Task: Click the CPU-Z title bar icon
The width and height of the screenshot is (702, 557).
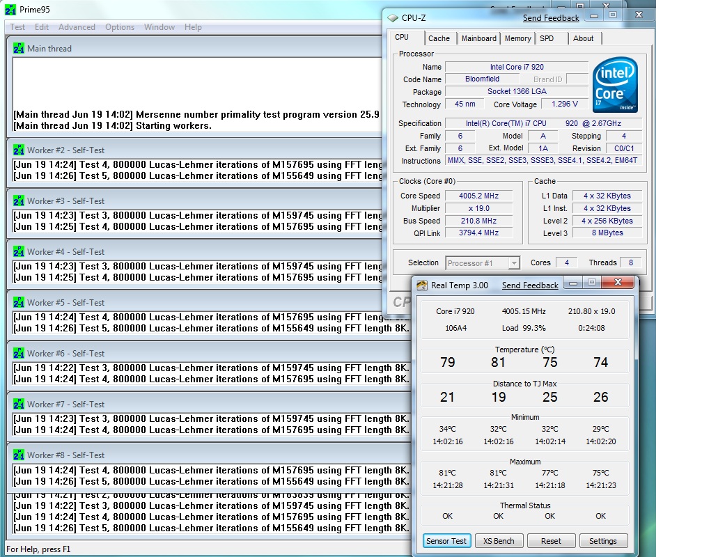Action: click(x=393, y=18)
